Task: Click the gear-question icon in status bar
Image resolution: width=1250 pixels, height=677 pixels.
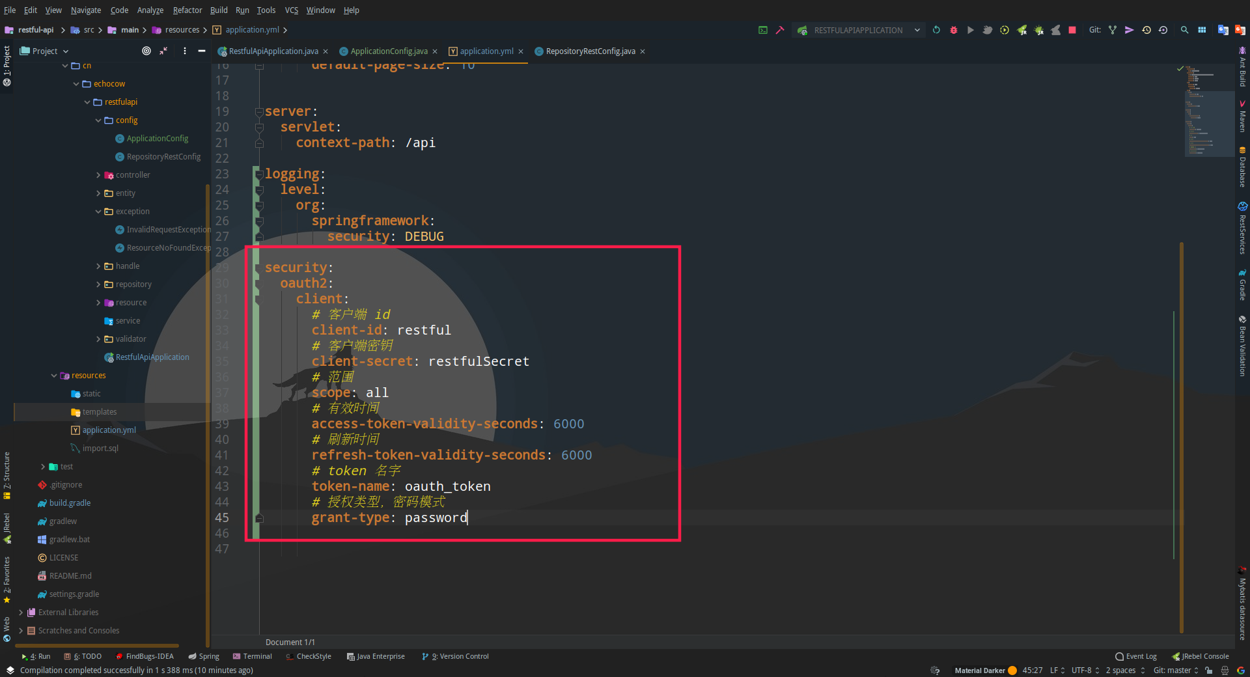Action: pyautogui.click(x=936, y=670)
